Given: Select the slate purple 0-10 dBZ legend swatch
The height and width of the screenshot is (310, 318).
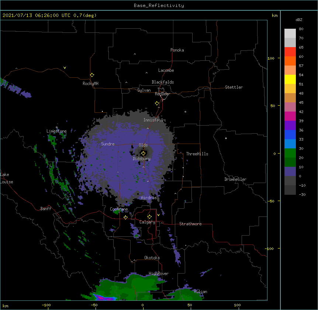Looking at the screenshot, I should click(290, 172).
